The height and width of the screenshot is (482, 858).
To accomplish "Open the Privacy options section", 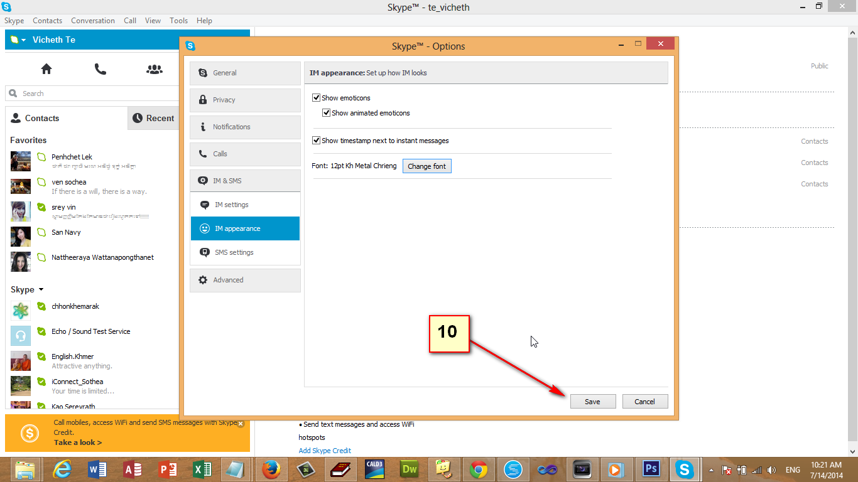I will click(x=245, y=100).
